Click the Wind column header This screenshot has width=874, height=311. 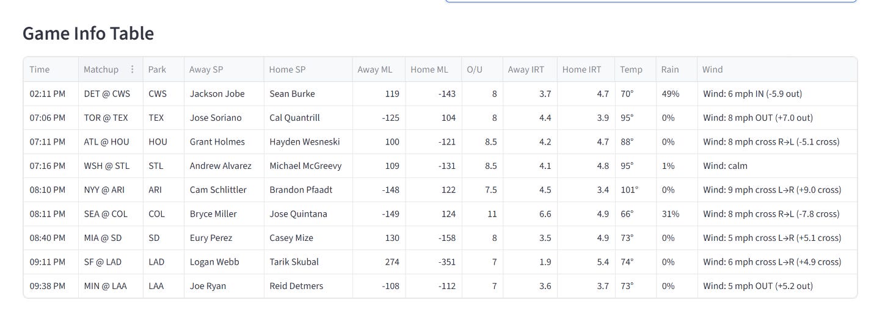pyautogui.click(x=777, y=70)
